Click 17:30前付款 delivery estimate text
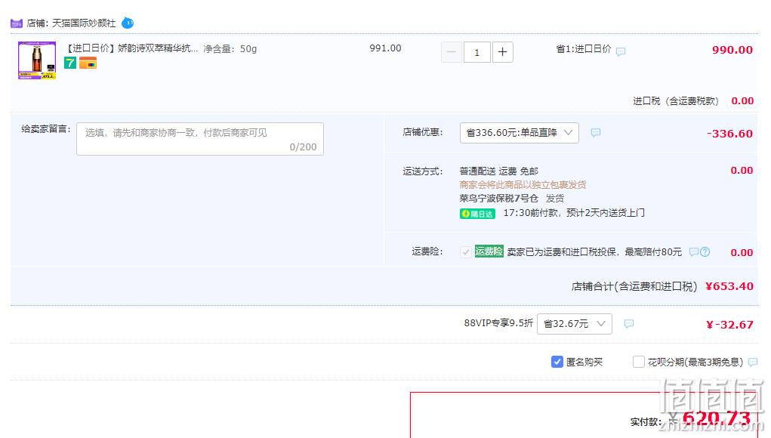 click(x=574, y=213)
